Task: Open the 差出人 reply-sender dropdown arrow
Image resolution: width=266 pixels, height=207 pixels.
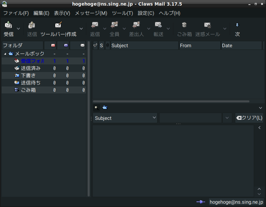Action: pos(149,29)
